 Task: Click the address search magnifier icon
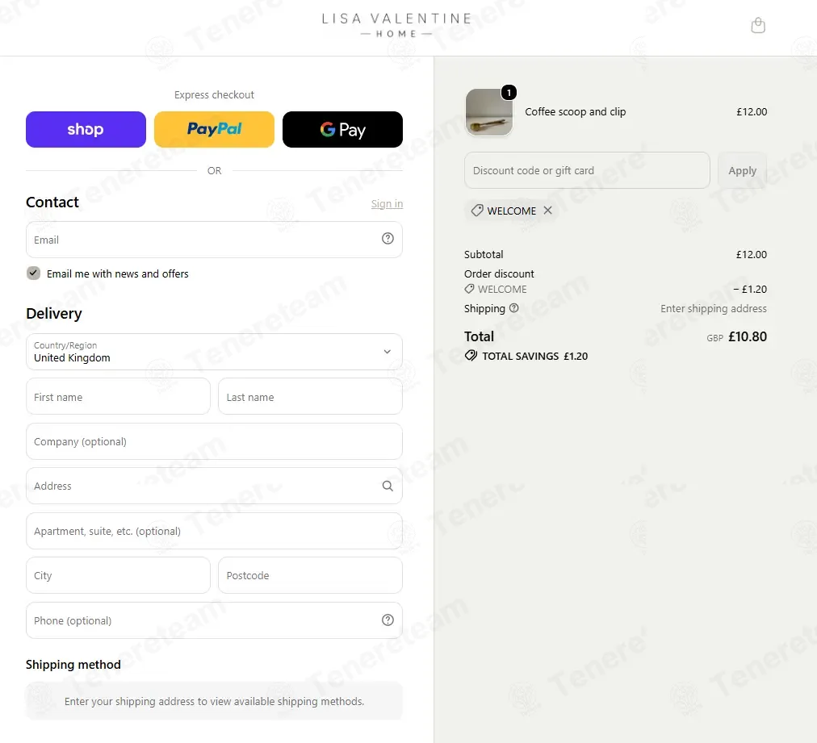pos(388,486)
